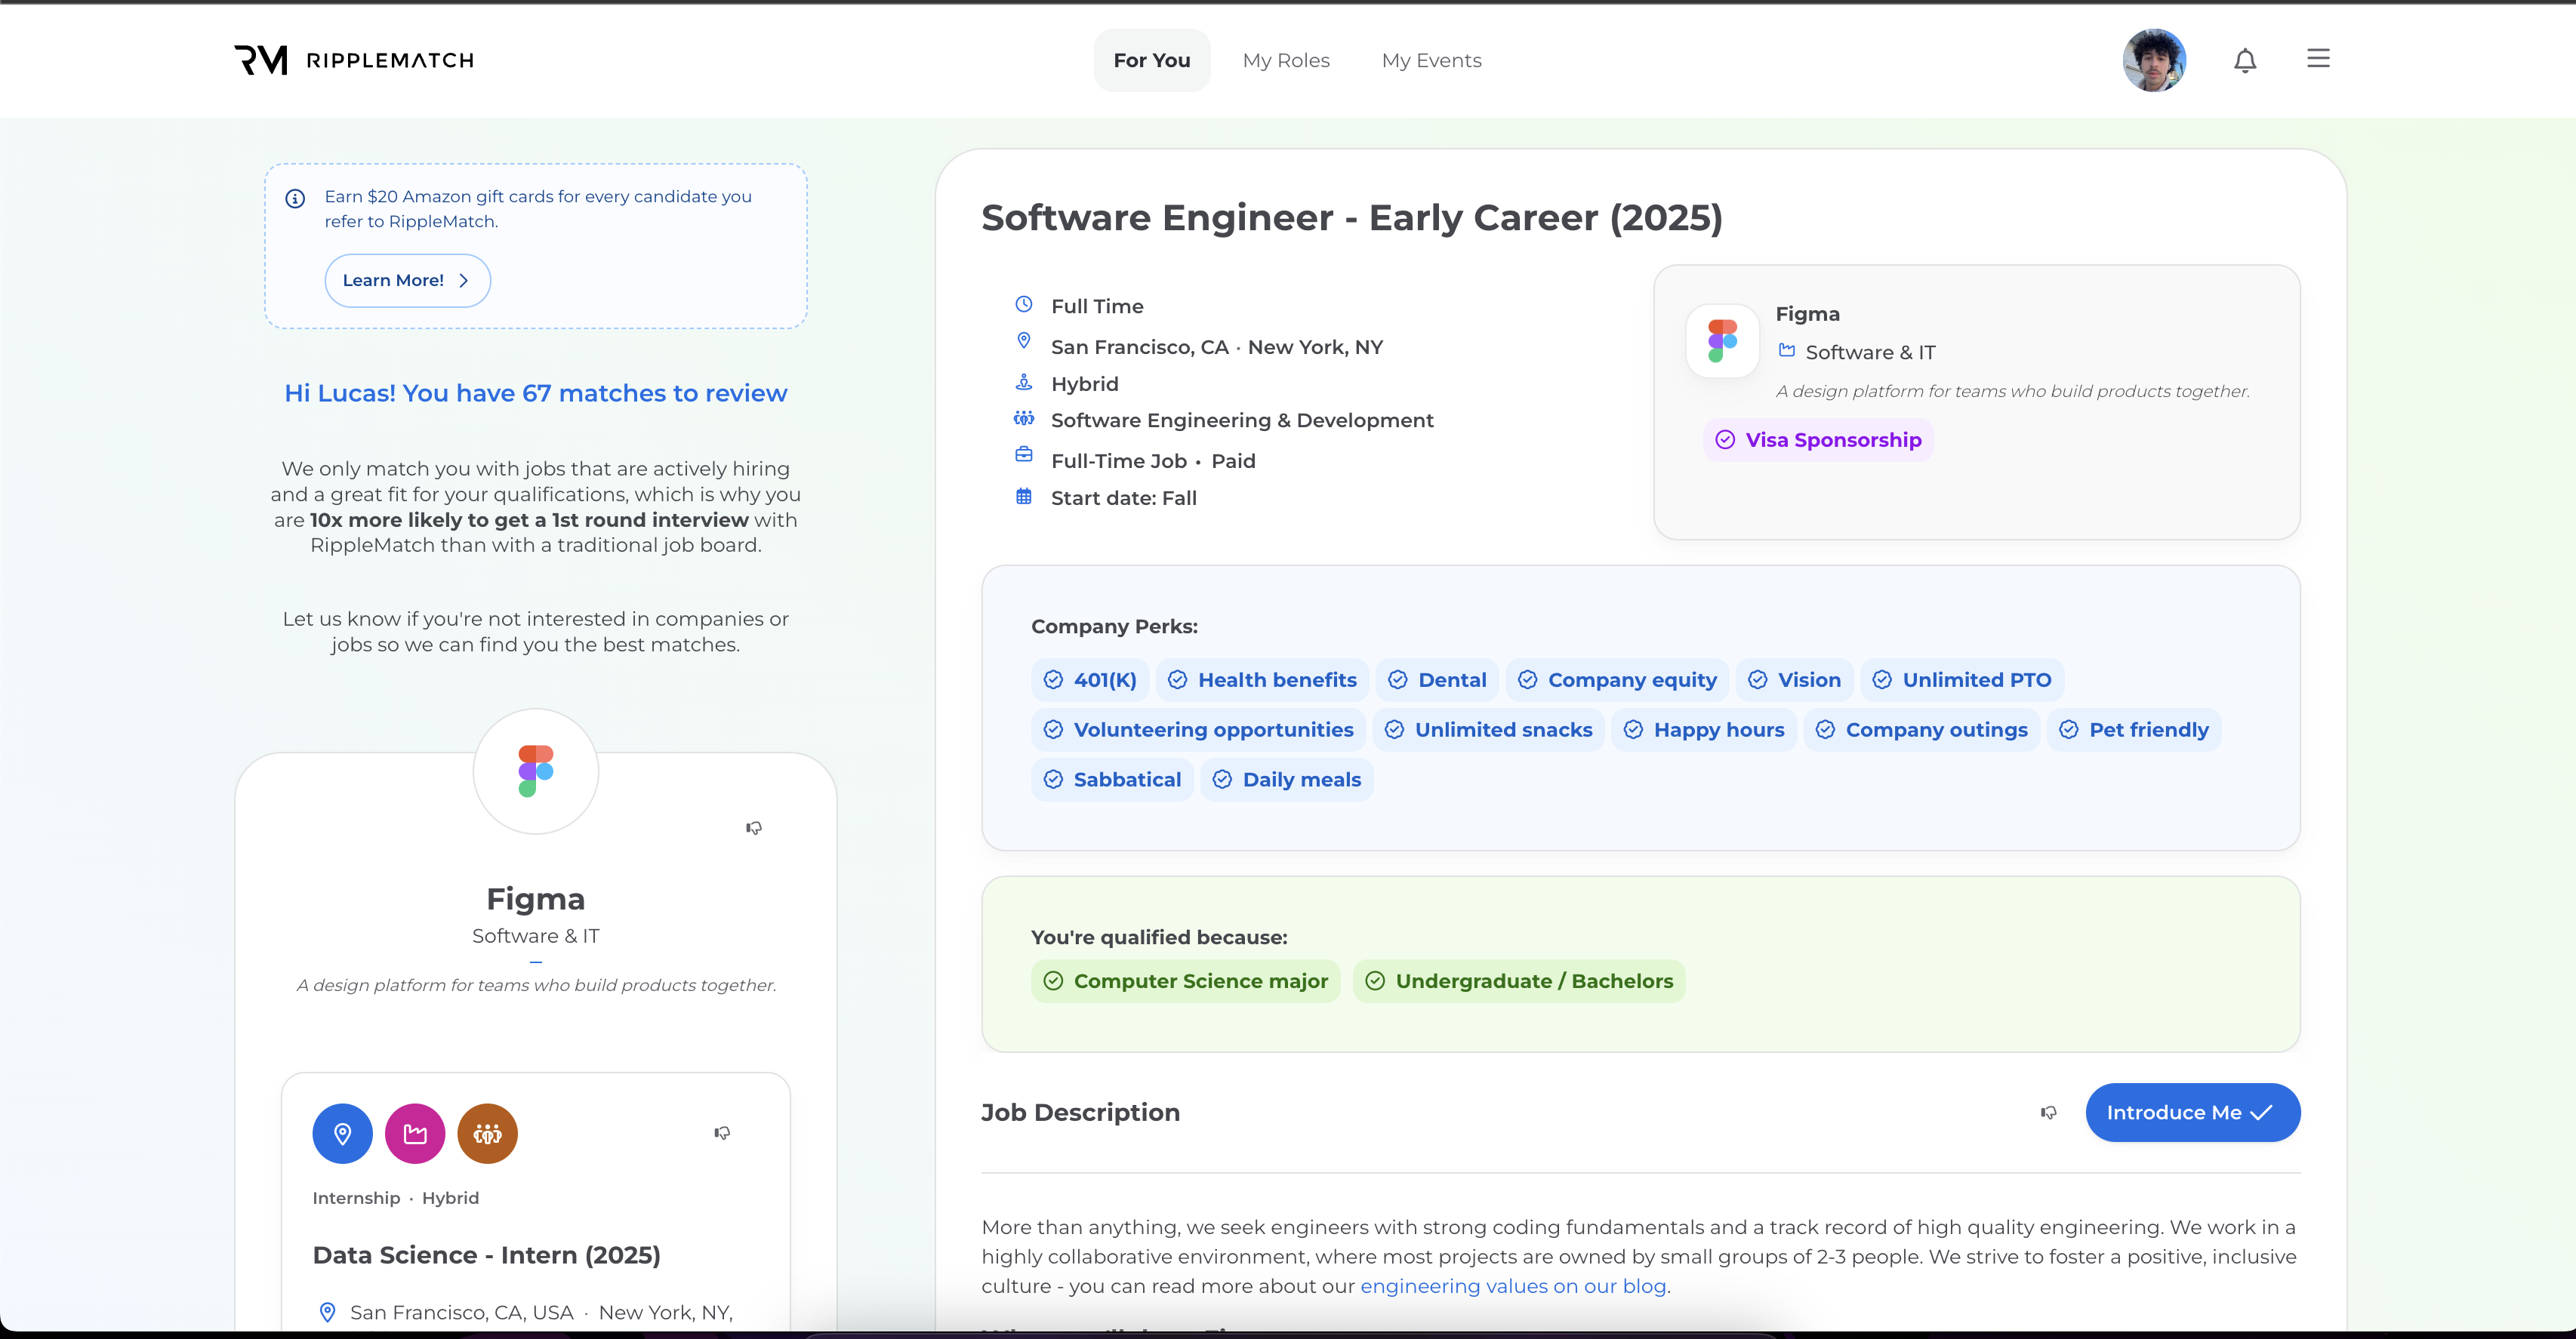Click the referral info icon

tap(295, 198)
